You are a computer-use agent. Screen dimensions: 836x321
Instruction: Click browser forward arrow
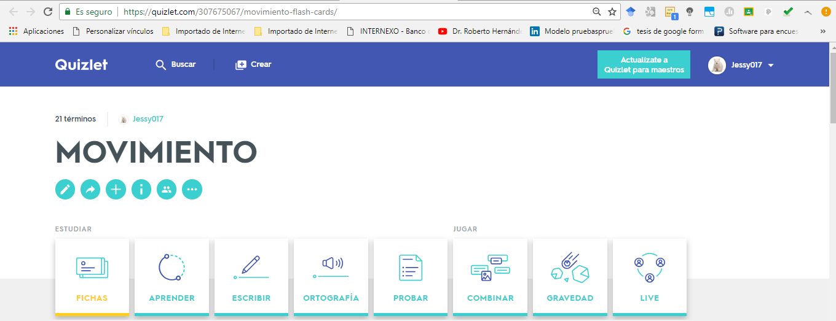tap(30, 12)
